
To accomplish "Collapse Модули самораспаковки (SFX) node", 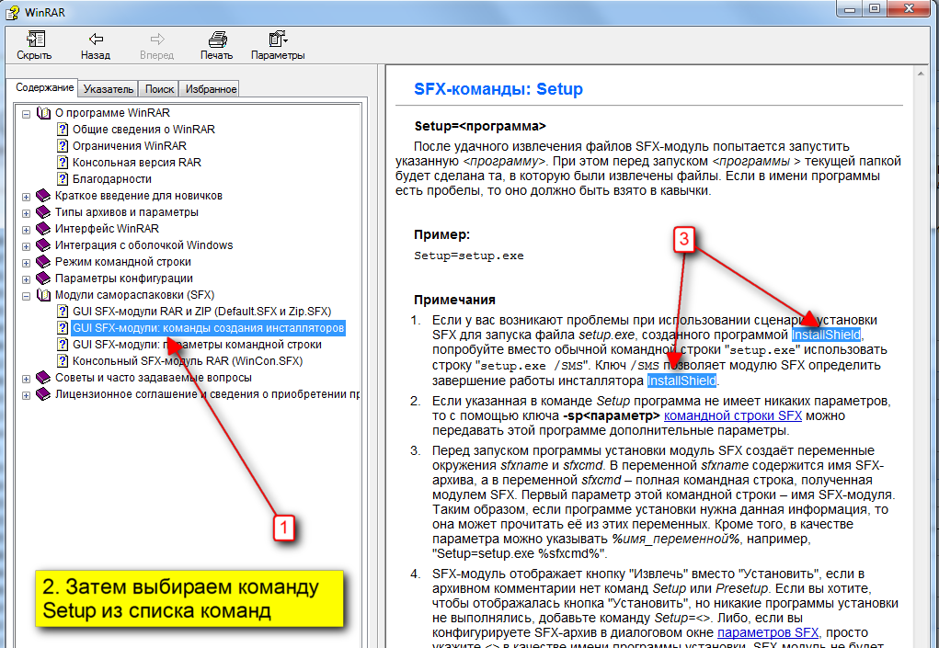I will [27, 296].
